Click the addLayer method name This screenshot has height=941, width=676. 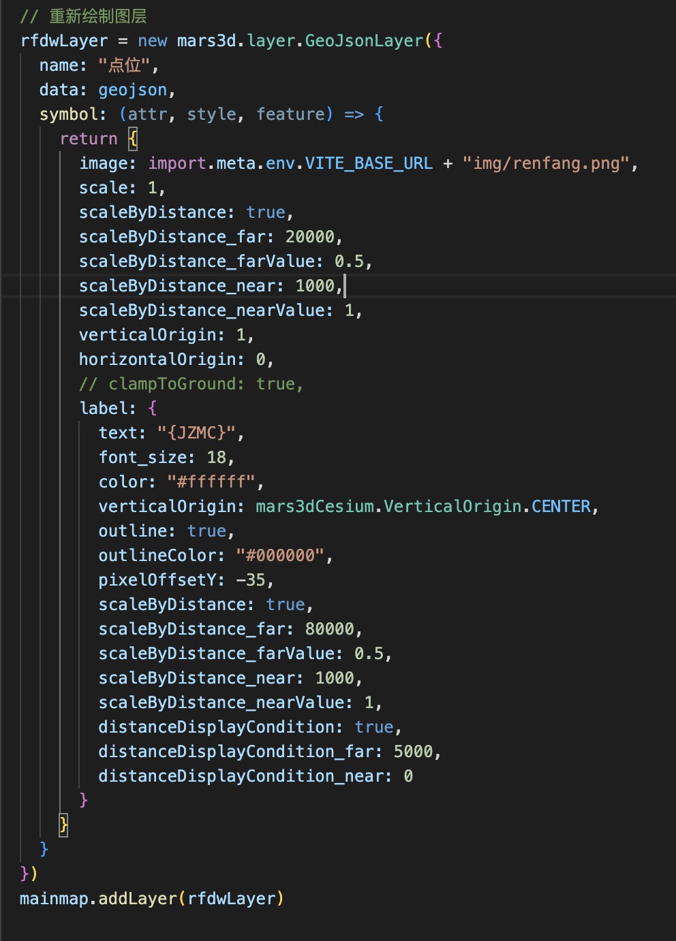(138, 899)
